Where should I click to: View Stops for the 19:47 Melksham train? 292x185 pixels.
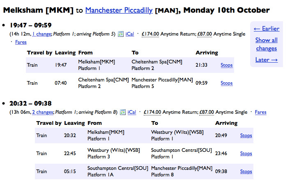pos(226,65)
